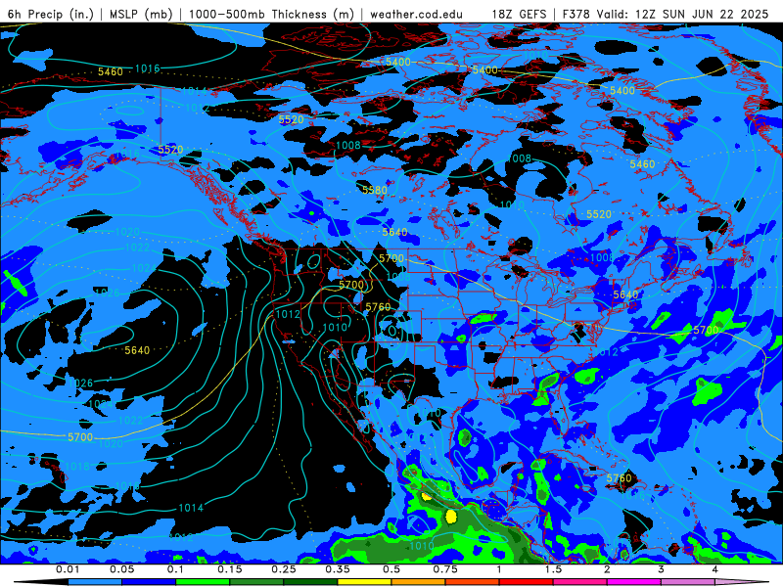Click the hot pink 1.5 legend swatch
This screenshot has width=783, height=587.
(x=580, y=582)
